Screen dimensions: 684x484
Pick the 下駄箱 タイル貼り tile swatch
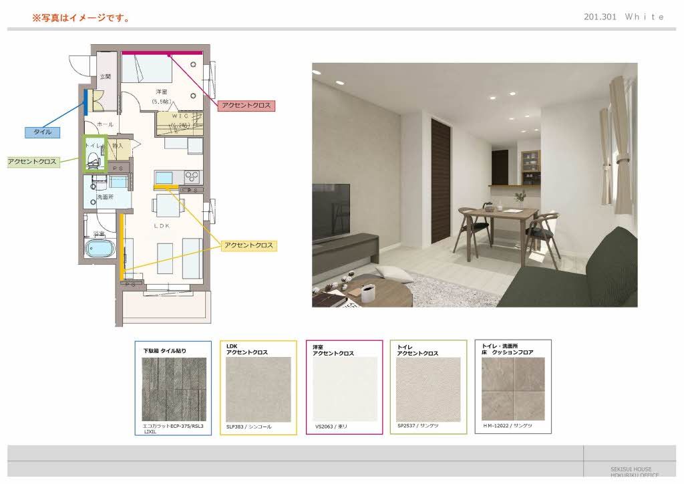click(x=173, y=389)
